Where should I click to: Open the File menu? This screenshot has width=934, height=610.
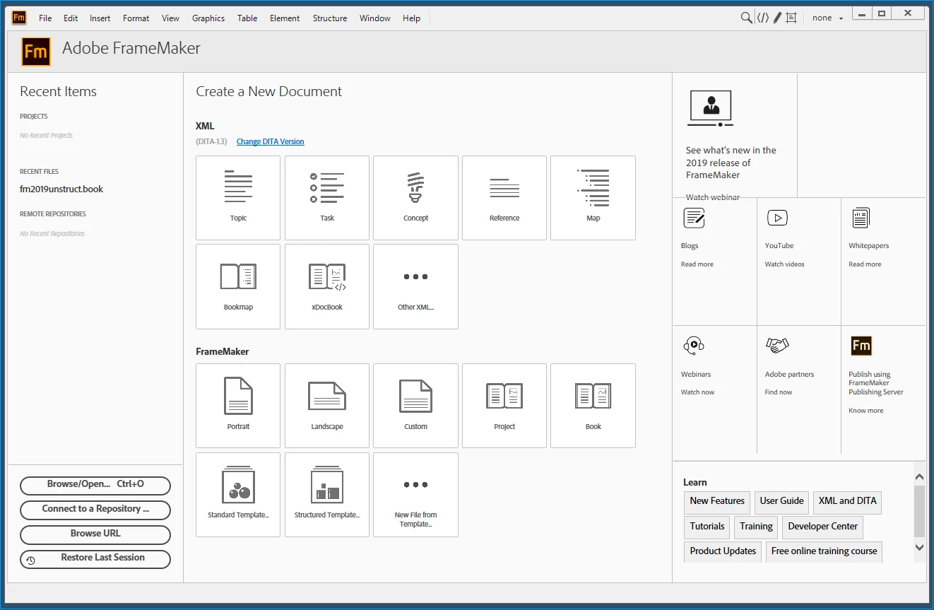coord(45,18)
